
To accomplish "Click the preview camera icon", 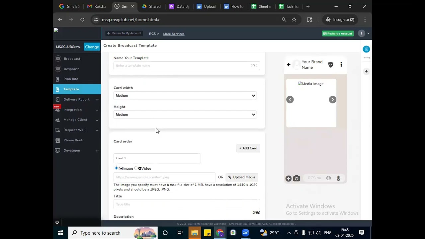I will (x=297, y=179).
